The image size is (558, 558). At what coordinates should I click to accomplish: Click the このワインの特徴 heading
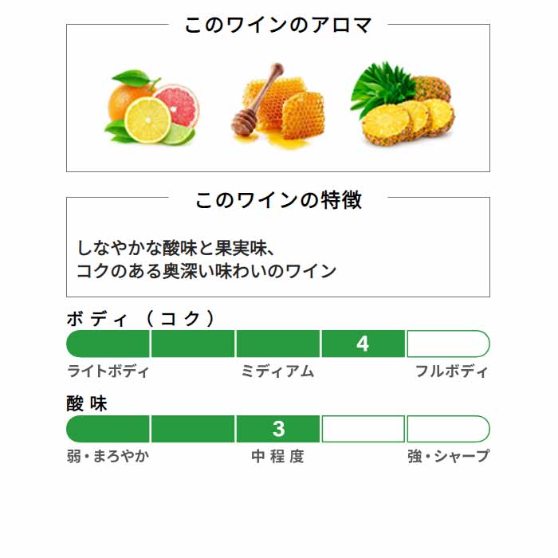click(x=278, y=199)
